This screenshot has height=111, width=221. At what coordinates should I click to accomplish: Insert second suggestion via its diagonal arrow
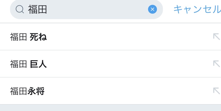(x=216, y=64)
